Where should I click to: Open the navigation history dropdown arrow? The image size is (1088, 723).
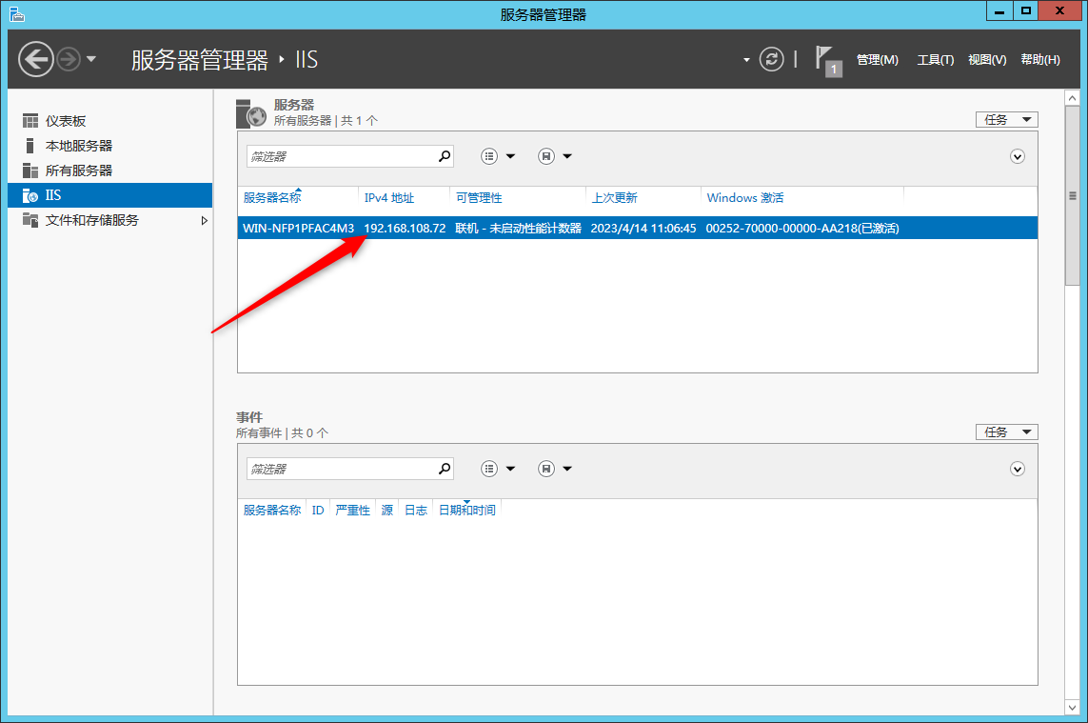click(90, 59)
